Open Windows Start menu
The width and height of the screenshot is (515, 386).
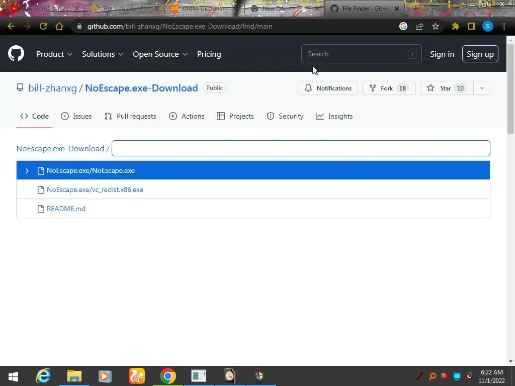click(13, 376)
